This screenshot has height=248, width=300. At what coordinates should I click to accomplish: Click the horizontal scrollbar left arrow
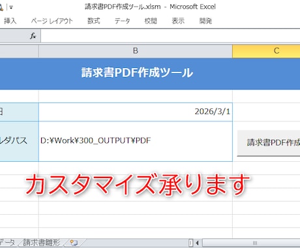pos(198,243)
